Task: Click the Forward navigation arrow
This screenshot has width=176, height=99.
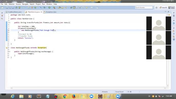Action: pyautogui.click(x=92, y=8)
